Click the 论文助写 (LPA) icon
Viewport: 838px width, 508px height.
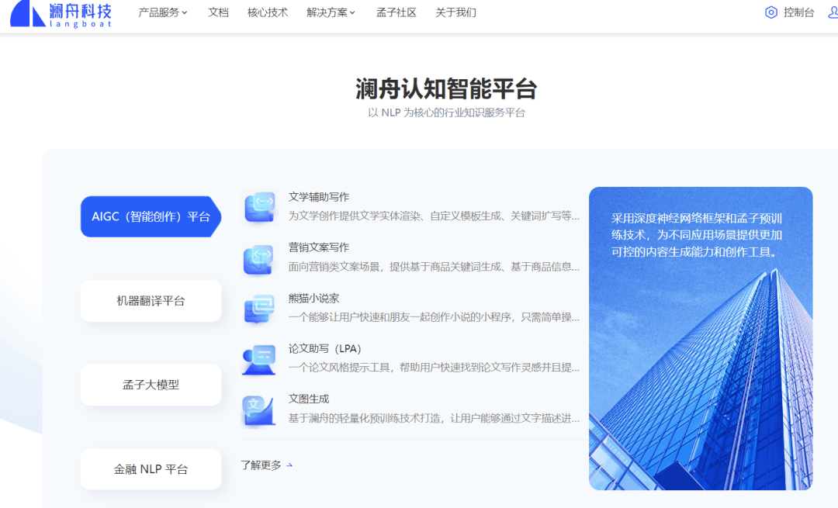tap(259, 359)
